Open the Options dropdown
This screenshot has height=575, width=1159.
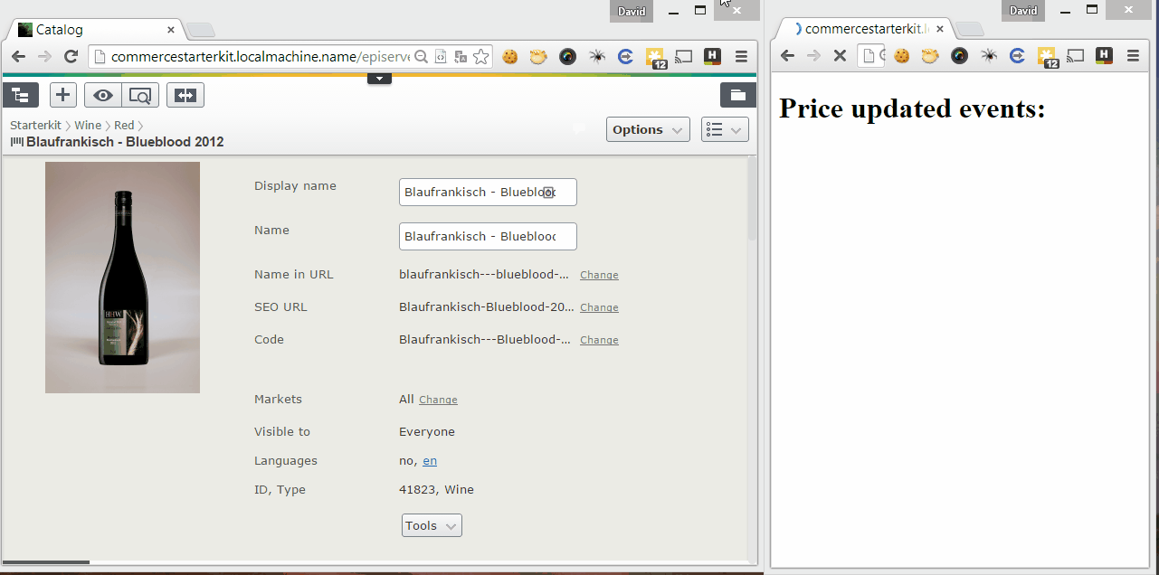coord(647,129)
